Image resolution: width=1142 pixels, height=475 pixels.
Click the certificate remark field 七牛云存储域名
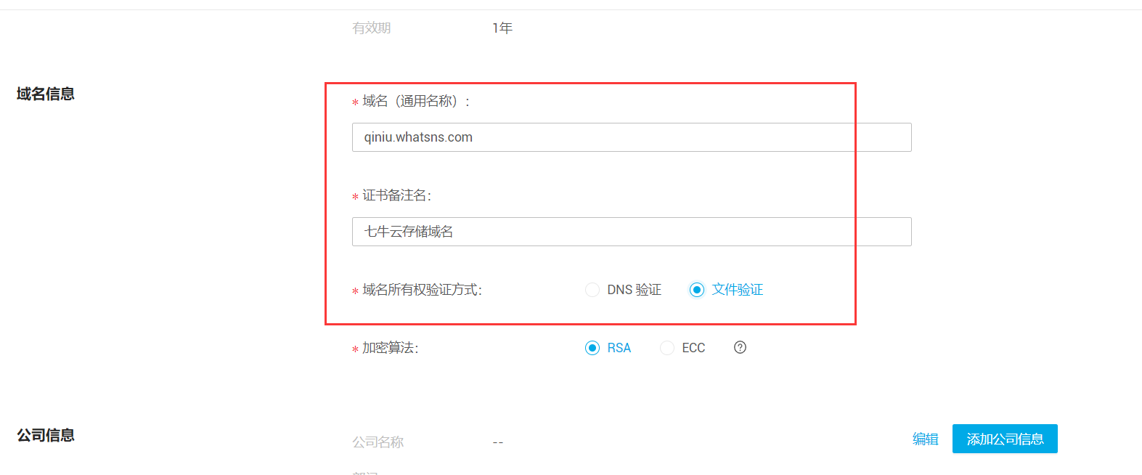632,232
